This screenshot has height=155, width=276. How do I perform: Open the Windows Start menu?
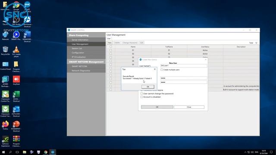[x=3, y=152]
